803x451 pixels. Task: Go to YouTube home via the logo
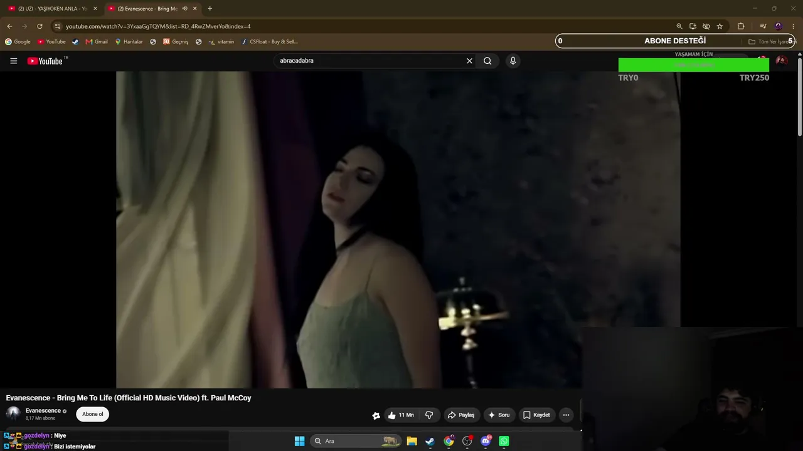[x=45, y=61]
